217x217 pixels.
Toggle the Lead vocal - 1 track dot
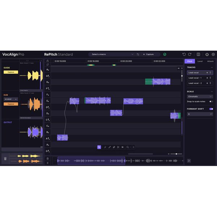(207, 78)
